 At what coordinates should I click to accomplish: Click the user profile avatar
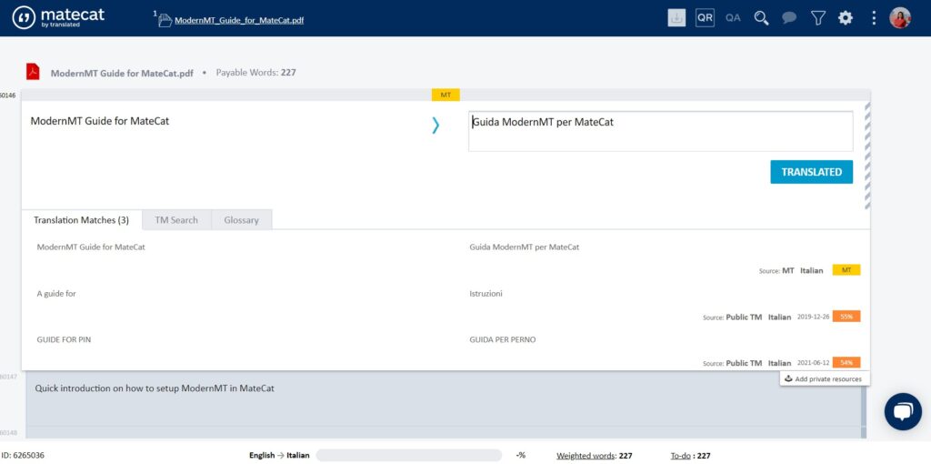click(x=900, y=18)
